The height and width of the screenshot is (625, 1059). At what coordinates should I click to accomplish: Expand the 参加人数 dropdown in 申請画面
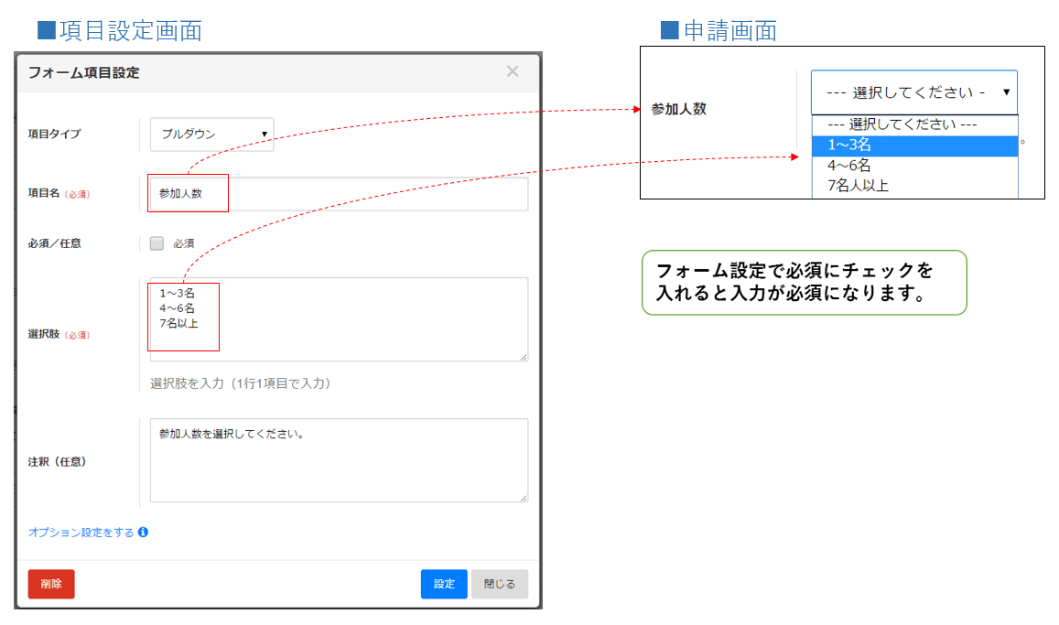click(913, 92)
